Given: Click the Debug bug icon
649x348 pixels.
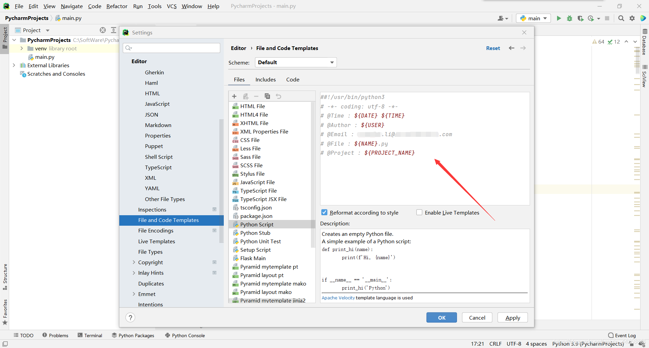Looking at the screenshot, I should (x=570, y=18).
